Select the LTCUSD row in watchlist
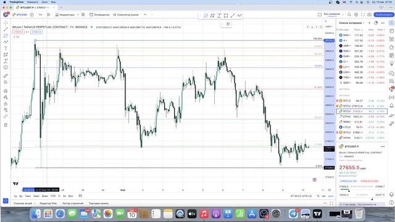This screenshot has width=395, height=222. click(362, 127)
